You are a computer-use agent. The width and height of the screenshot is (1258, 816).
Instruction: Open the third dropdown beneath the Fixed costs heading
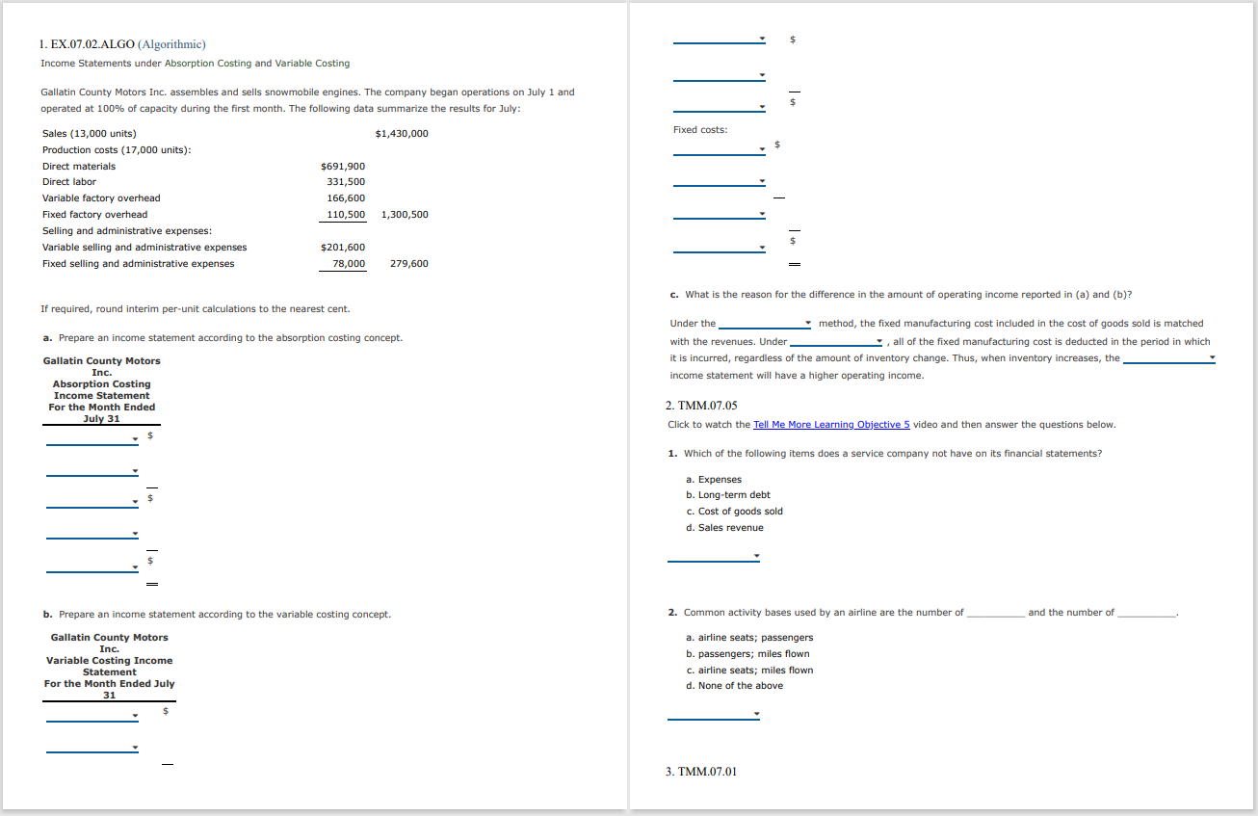(x=720, y=212)
